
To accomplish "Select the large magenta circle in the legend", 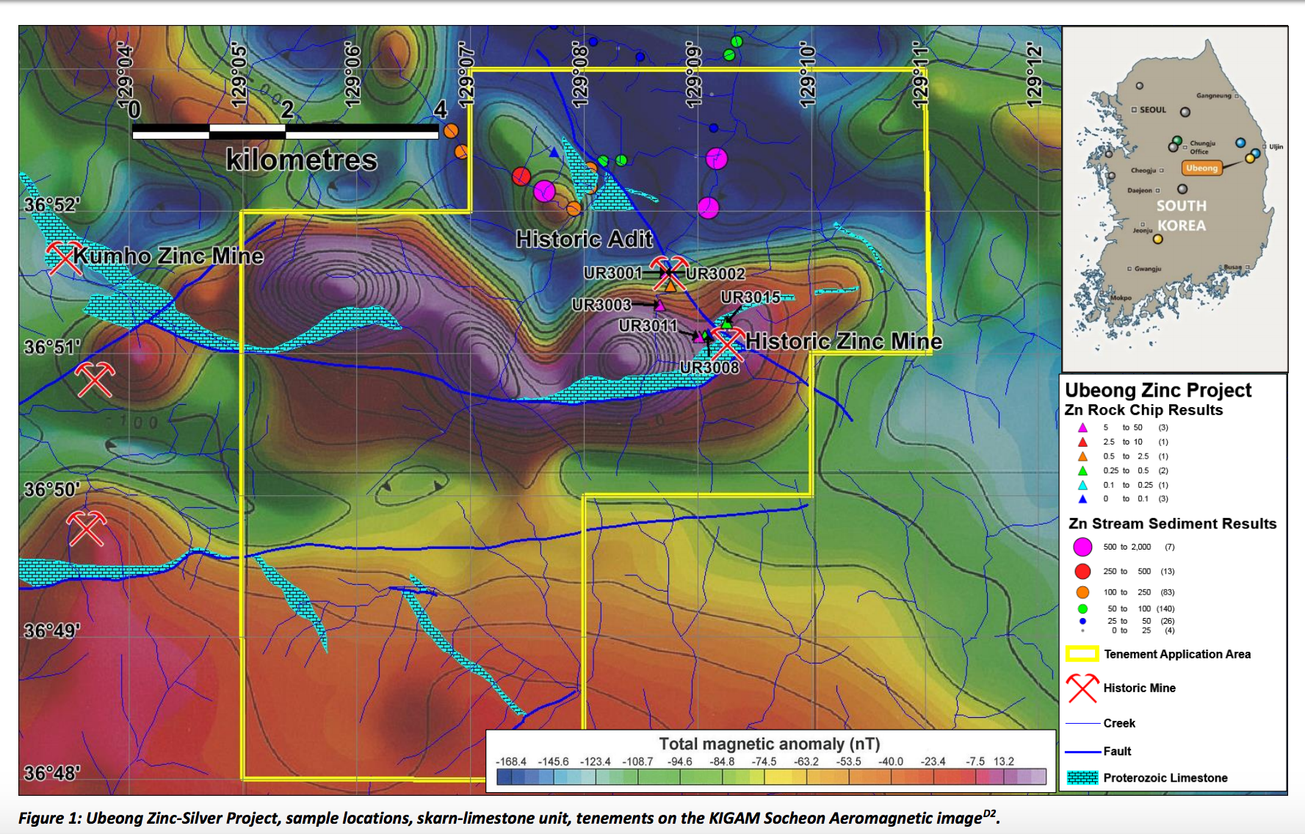I will [1082, 547].
